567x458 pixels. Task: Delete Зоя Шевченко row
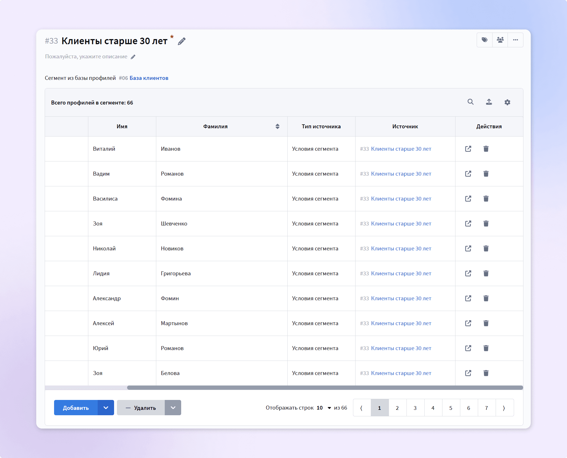[x=486, y=223]
